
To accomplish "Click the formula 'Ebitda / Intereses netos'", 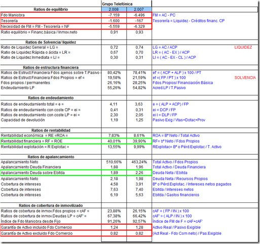I will (173, 190).
